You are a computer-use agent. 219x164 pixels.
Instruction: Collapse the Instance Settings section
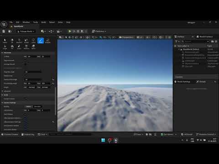coord(2,102)
